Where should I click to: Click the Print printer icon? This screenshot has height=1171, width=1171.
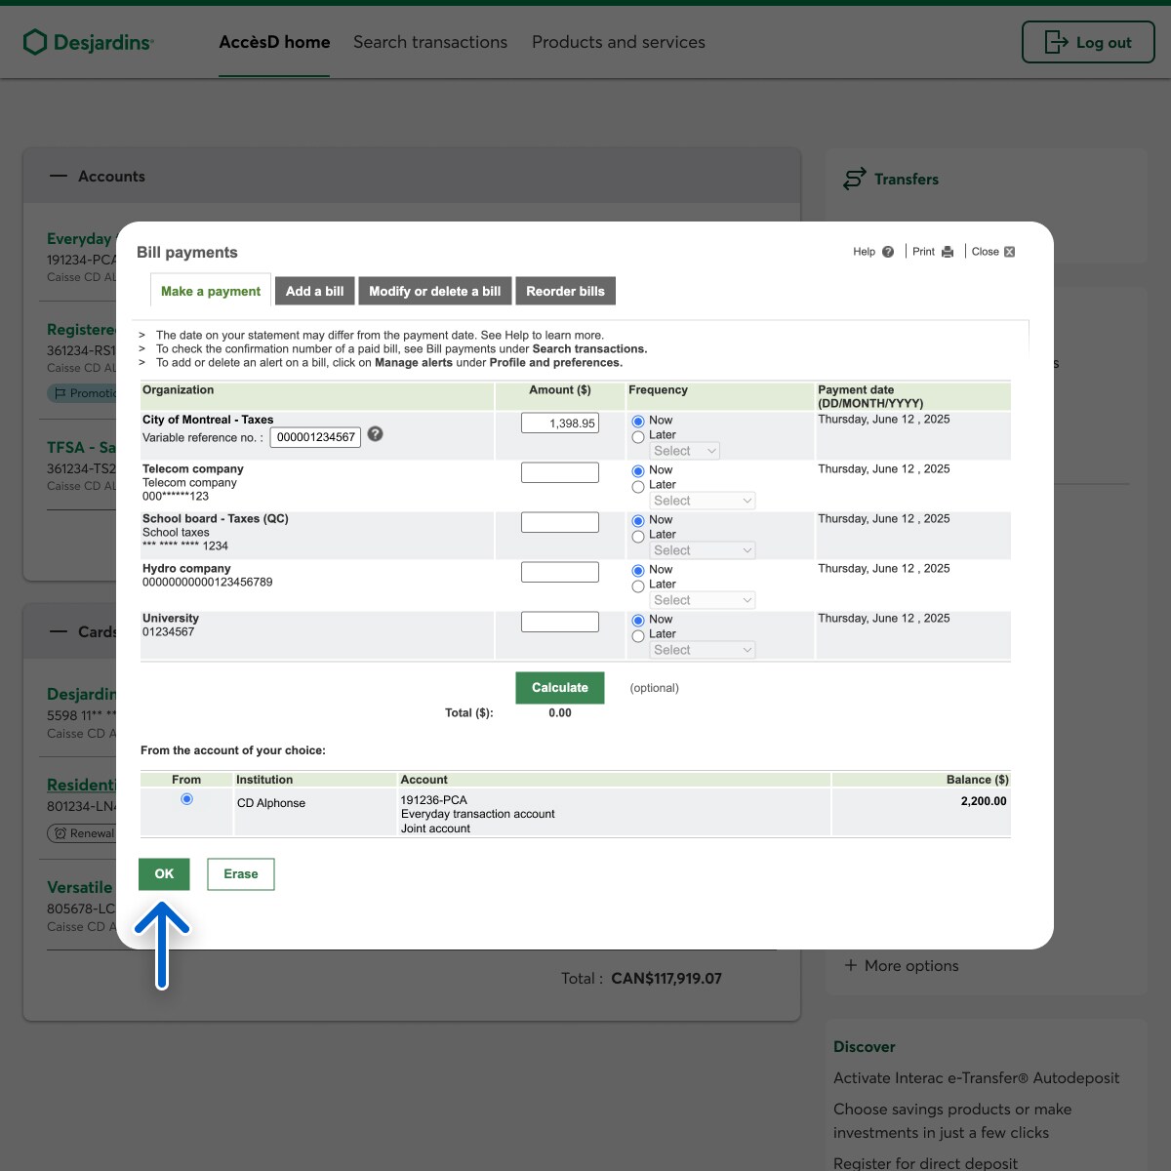click(x=947, y=252)
